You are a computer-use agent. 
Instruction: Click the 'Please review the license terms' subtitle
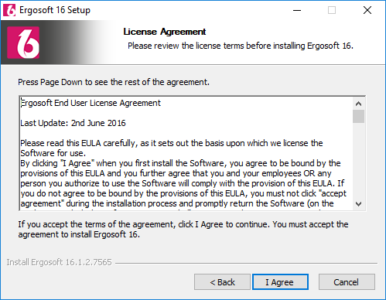coord(241,46)
